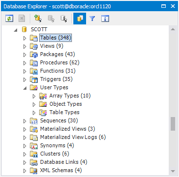Click the Functions folder icon
This screenshot has width=179, height=177.
pyautogui.click(x=34, y=71)
